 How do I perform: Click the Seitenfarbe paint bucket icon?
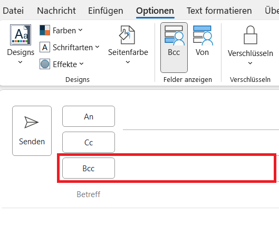127,35
